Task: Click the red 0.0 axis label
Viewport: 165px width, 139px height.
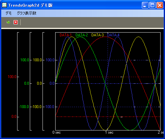Action: point(14,117)
